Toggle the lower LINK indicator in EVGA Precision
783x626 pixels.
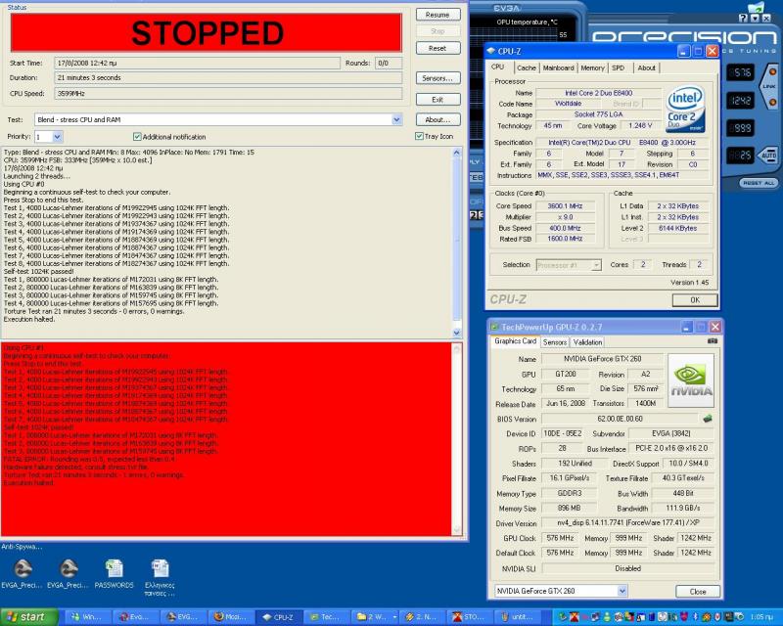(772, 103)
